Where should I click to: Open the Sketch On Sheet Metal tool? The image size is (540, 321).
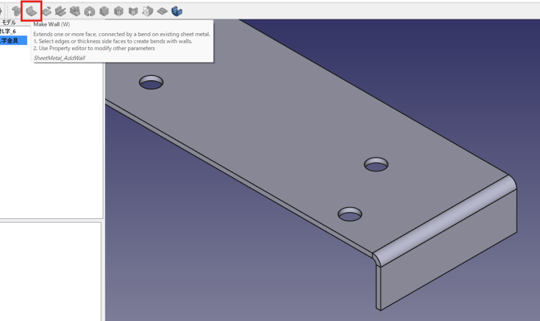(x=148, y=11)
